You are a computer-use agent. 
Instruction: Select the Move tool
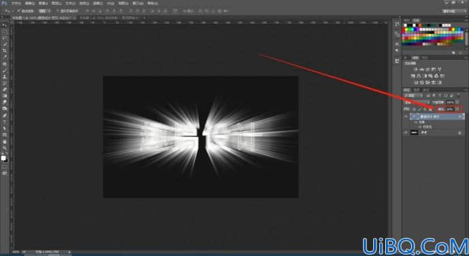click(x=4, y=25)
